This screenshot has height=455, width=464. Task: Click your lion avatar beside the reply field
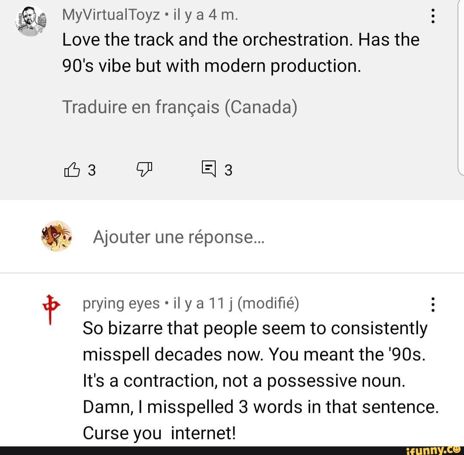pos(56,236)
